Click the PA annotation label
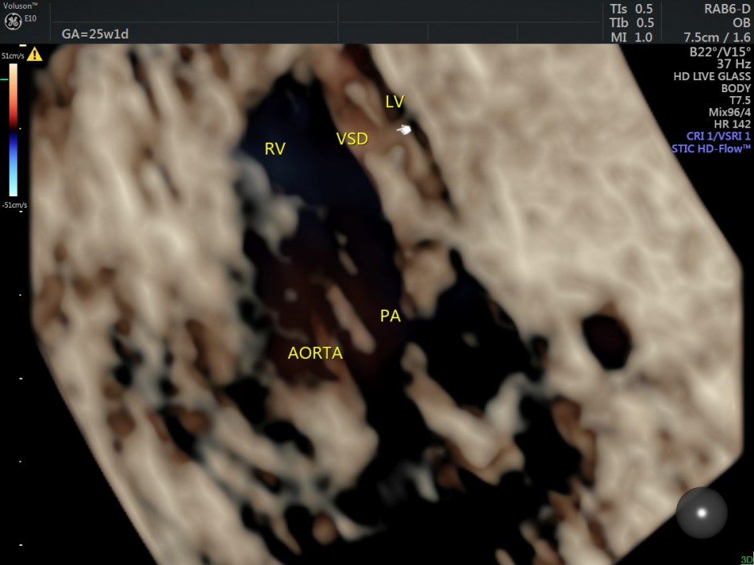 pos(390,317)
